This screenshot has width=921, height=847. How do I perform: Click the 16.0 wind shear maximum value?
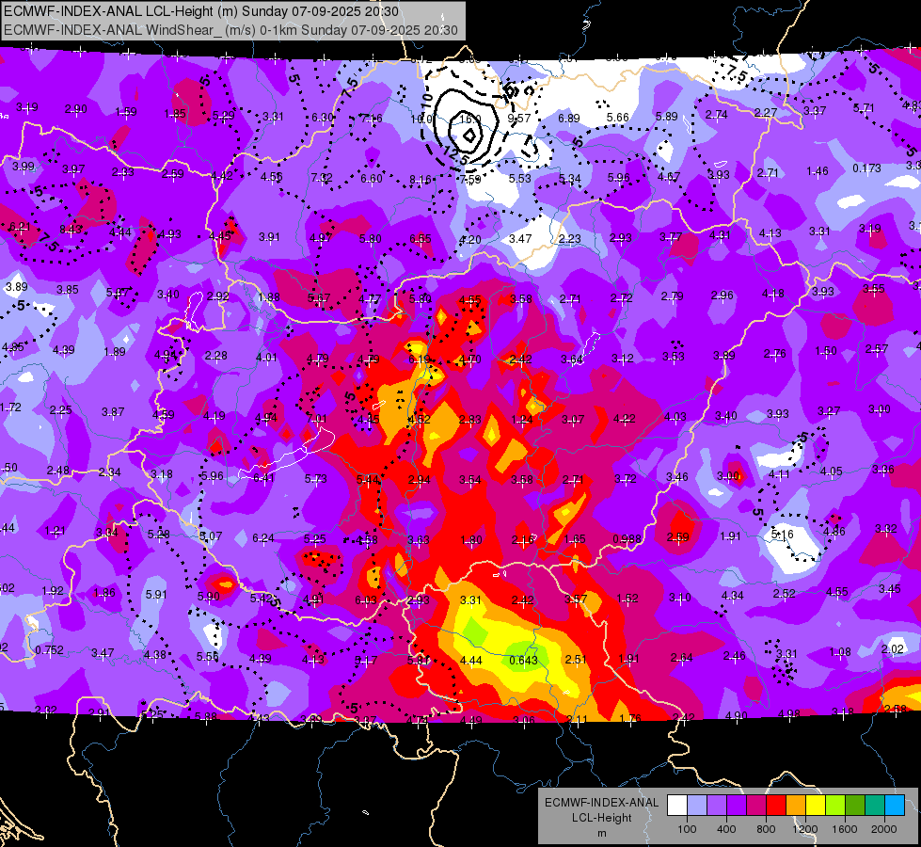tap(469, 119)
